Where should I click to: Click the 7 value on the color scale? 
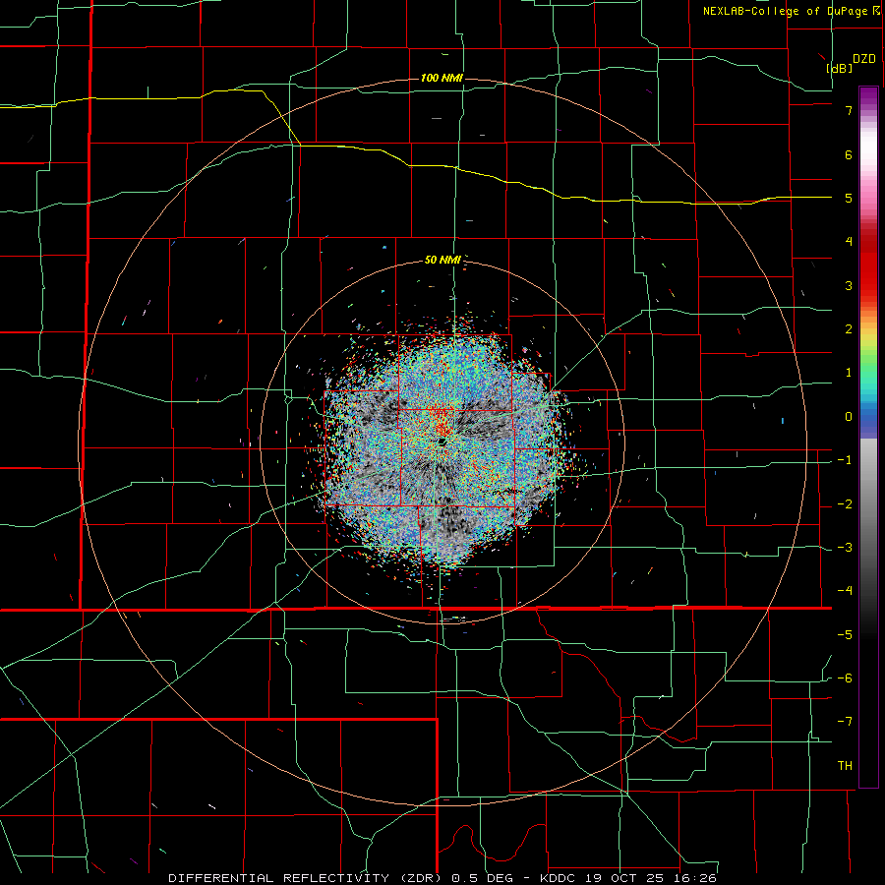coord(849,110)
